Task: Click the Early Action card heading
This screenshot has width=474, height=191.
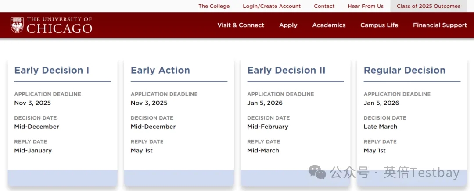Action: point(160,70)
